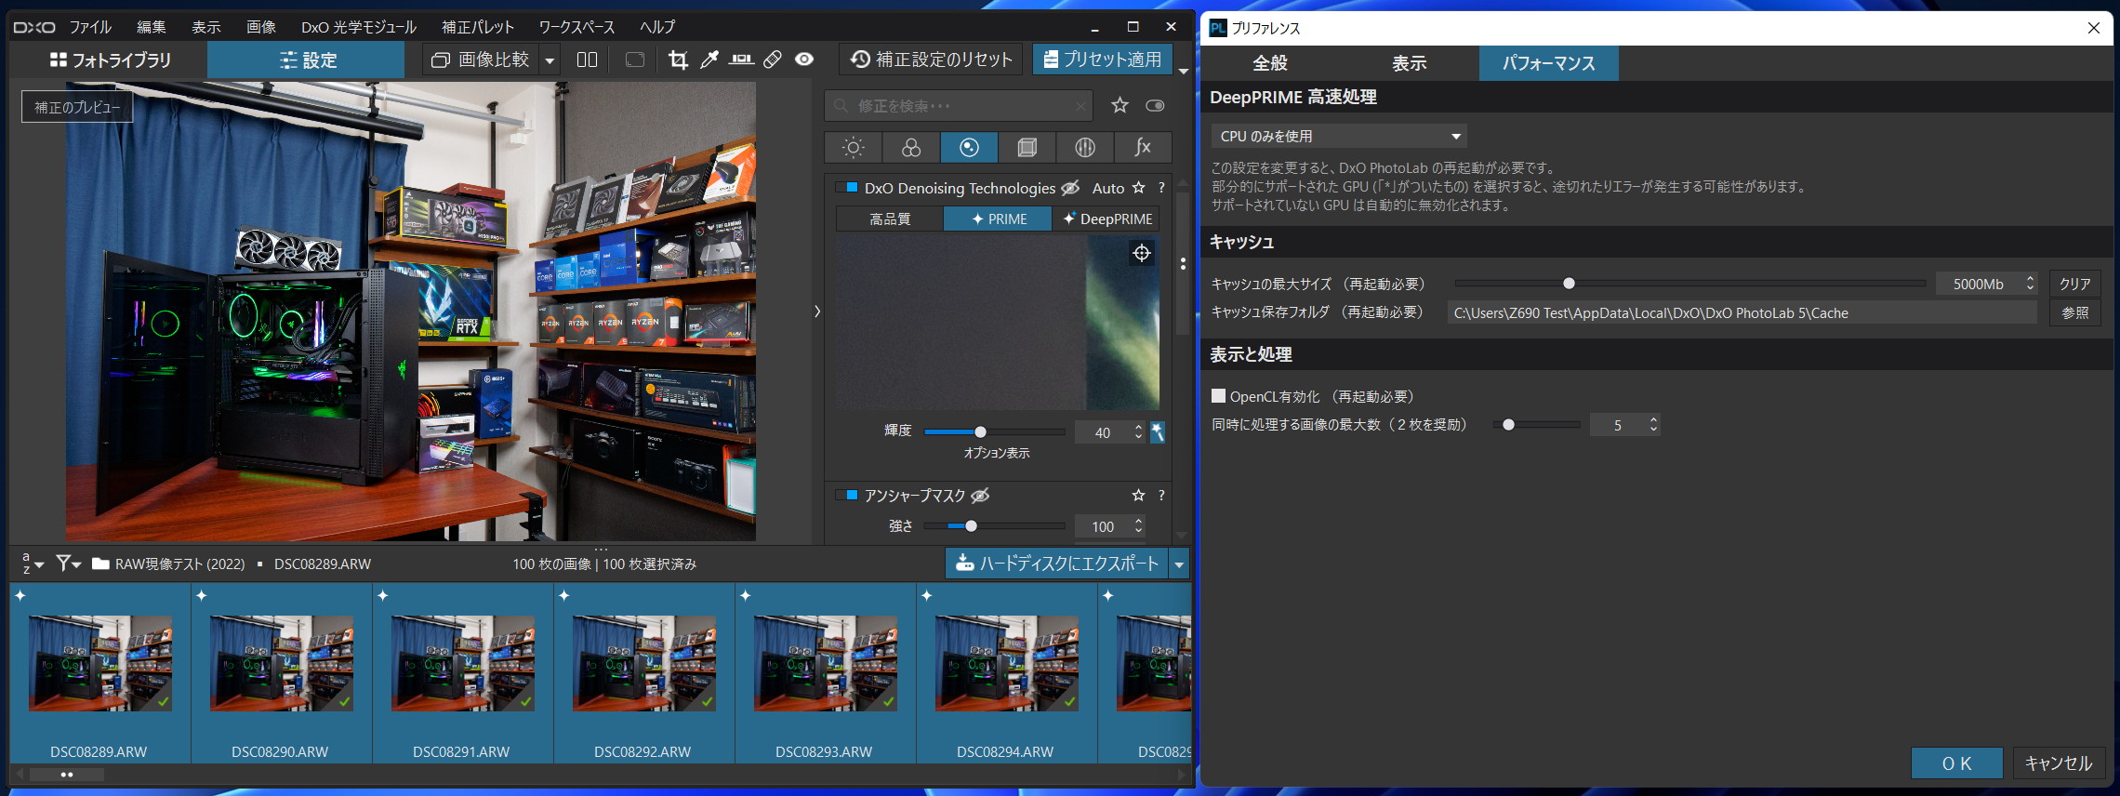2120x796 pixels.
Task: Click the 参照 browse button
Action: [x=2074, y=312]
